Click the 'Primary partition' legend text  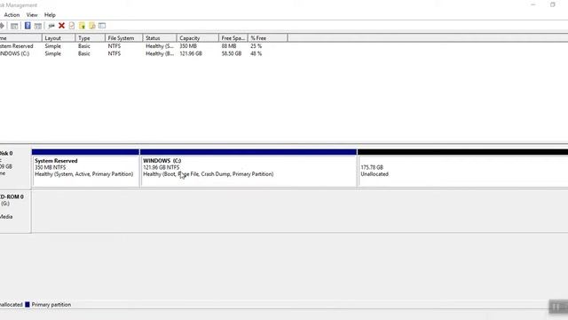(x=51, y=304)
